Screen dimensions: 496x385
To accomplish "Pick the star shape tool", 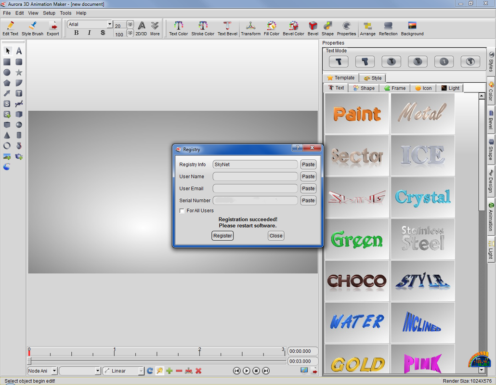I will tap(19, 72).
